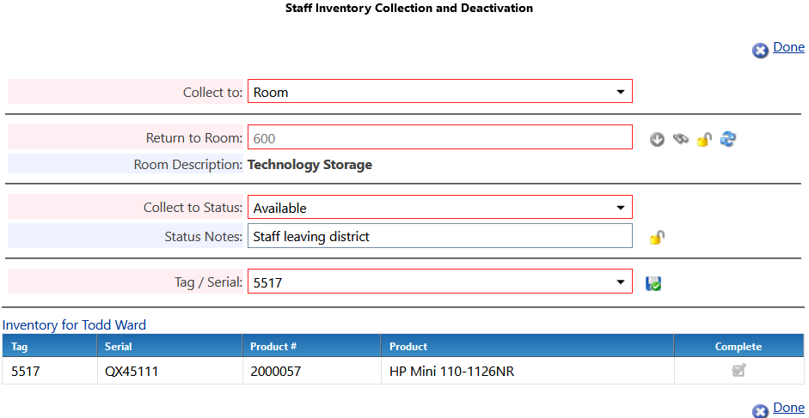Sort by Tag column header
This screenshot has width=809, height=418.
tap(20, 347)
